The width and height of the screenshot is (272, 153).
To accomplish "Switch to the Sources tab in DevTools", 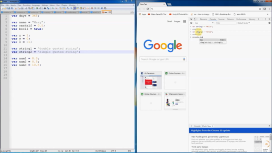I will pos(221,19).
